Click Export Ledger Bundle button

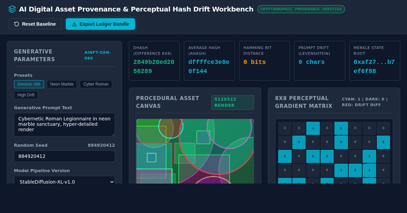[x=100, y=24]
